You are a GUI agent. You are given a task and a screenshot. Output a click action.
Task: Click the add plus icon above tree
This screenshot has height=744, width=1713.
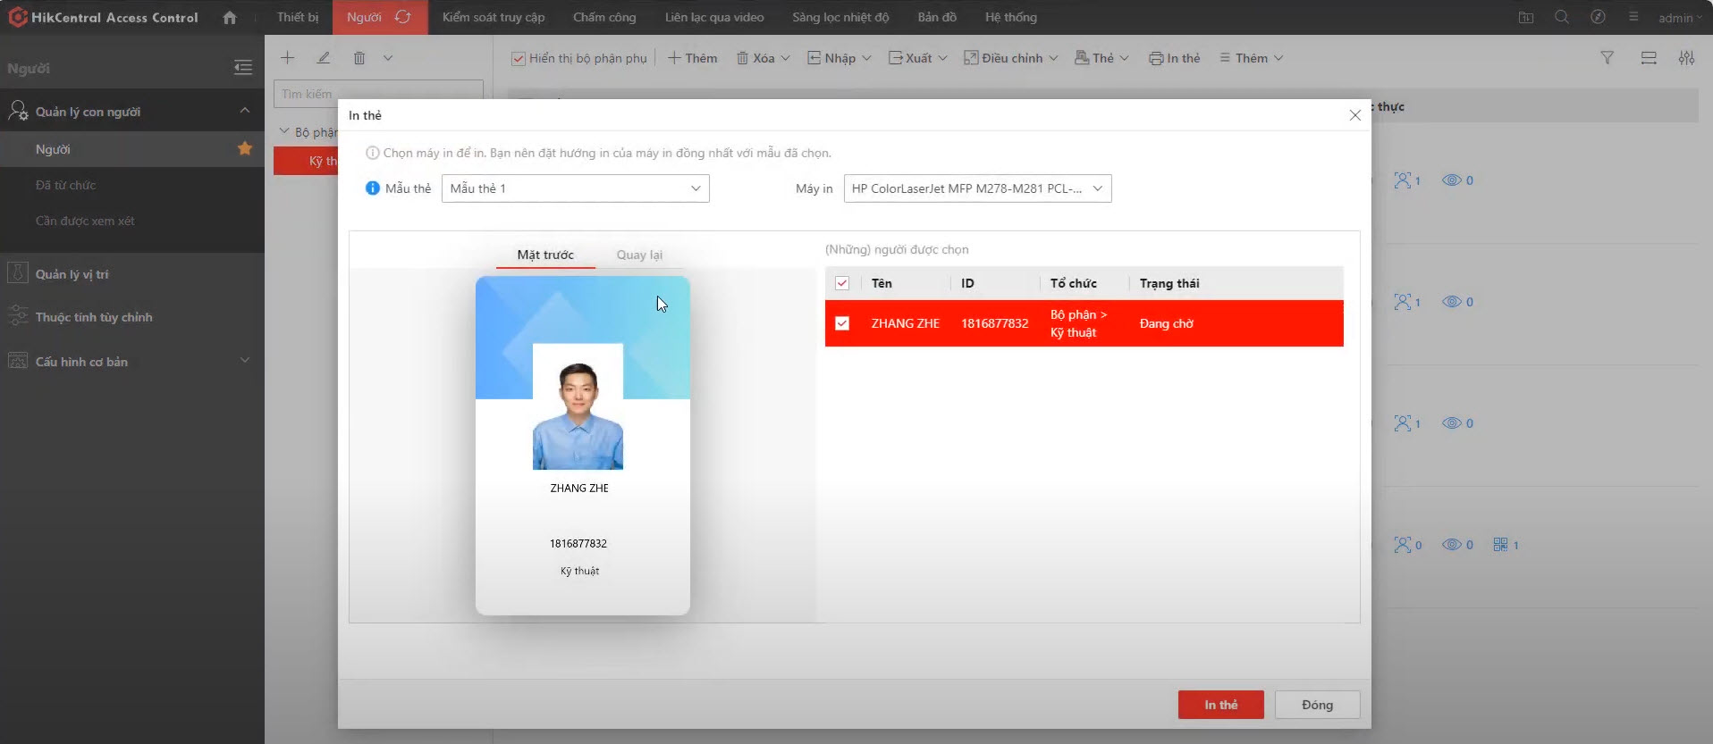(287, 58)
